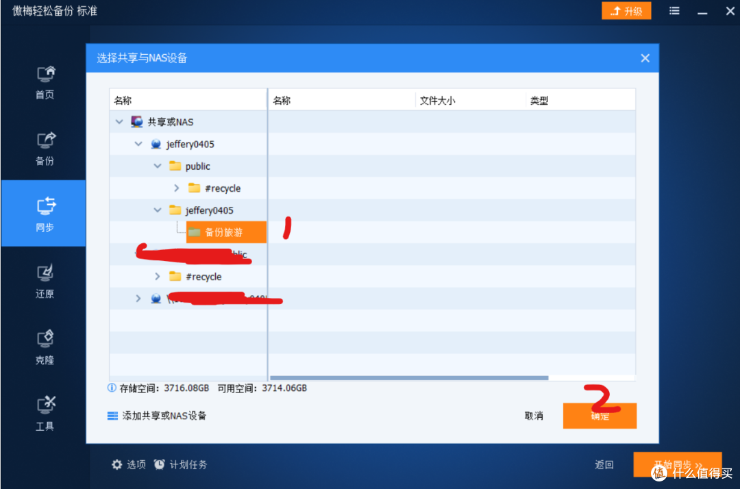Click the globe icon beside jeffery0405

tap(156, 144)
